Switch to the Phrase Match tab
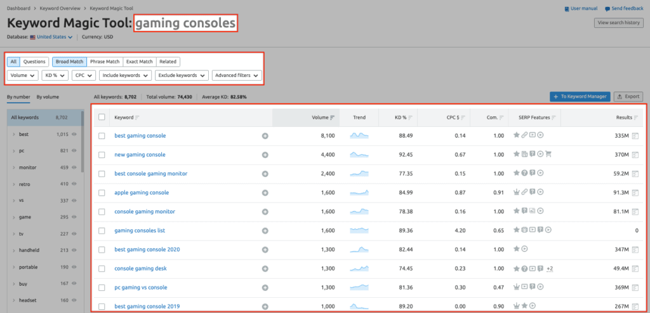650x313 pixels. coord(105,62)
